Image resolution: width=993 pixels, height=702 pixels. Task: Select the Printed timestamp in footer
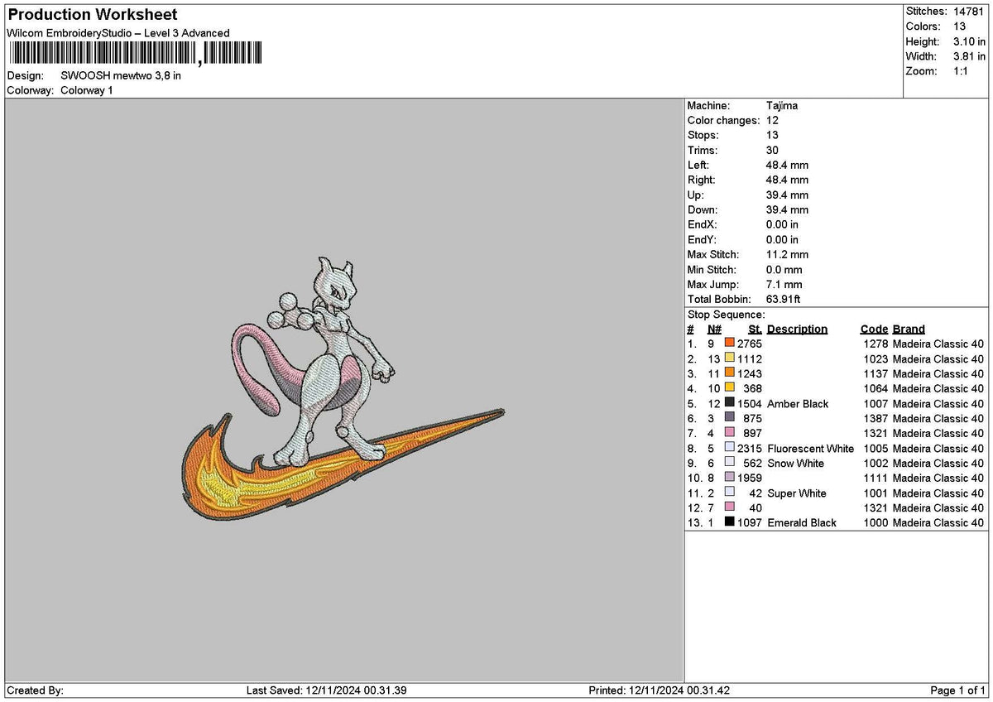(659, 690)
